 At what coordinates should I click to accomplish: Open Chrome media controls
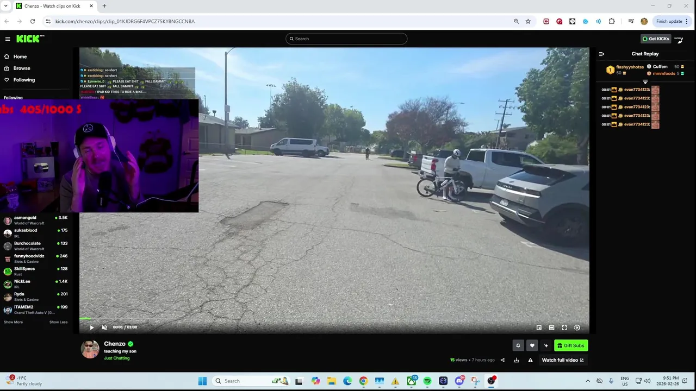[x=631, y=21]
